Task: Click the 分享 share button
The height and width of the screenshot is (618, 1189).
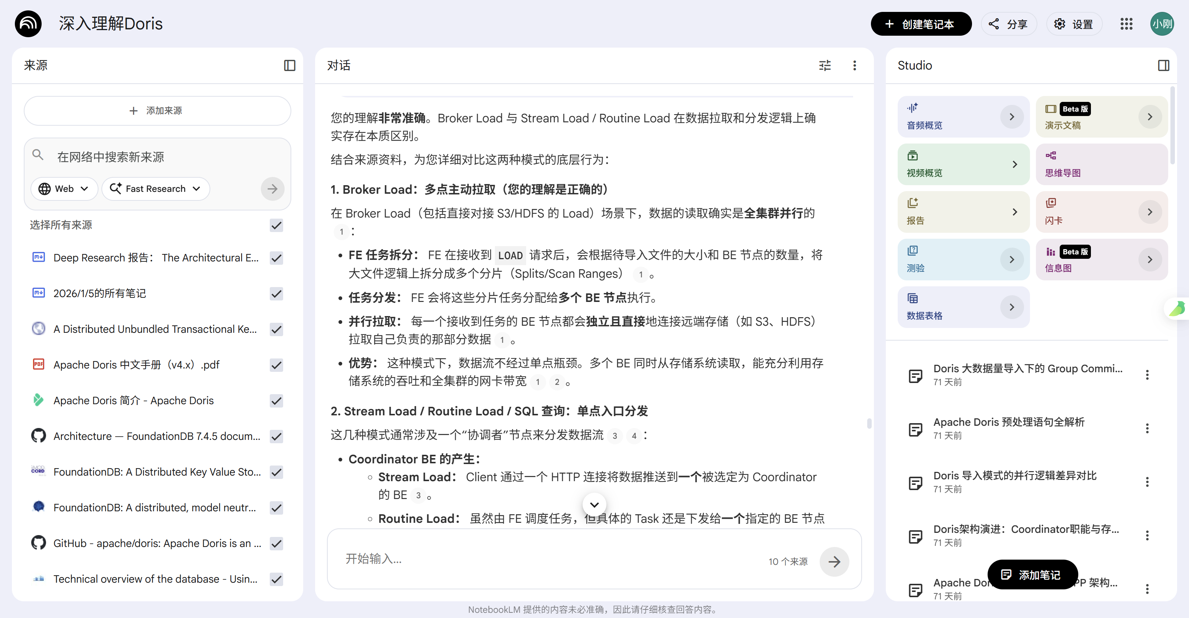Action: coord(1008,24)
